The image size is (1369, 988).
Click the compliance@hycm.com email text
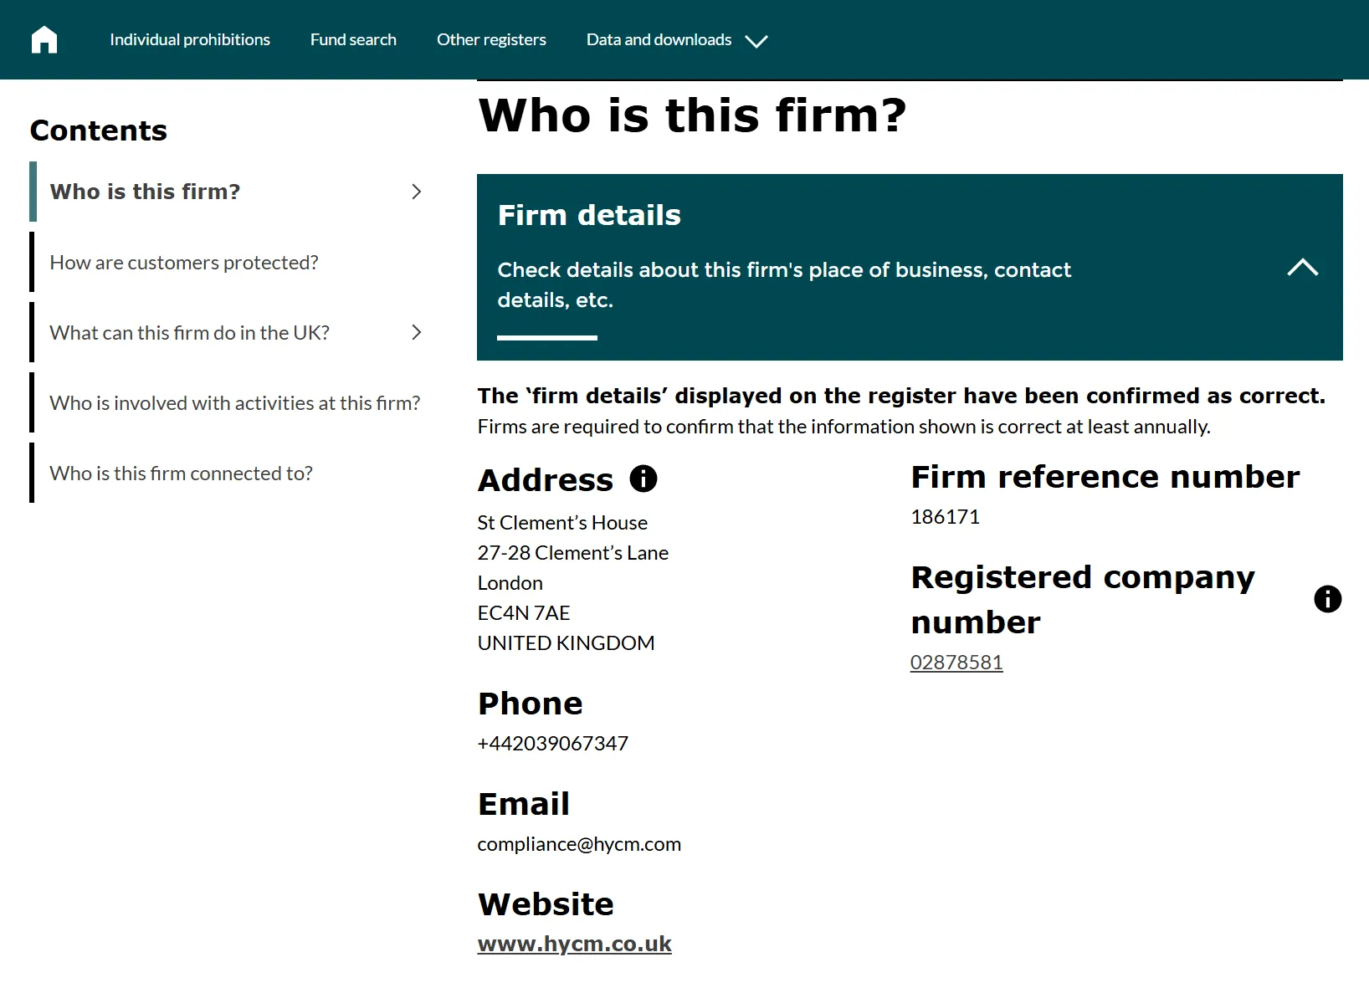click(x=579, y=844)
